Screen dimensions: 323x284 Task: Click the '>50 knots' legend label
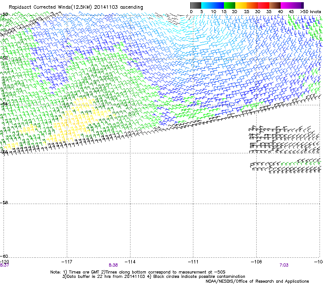(x=310, y=12)
